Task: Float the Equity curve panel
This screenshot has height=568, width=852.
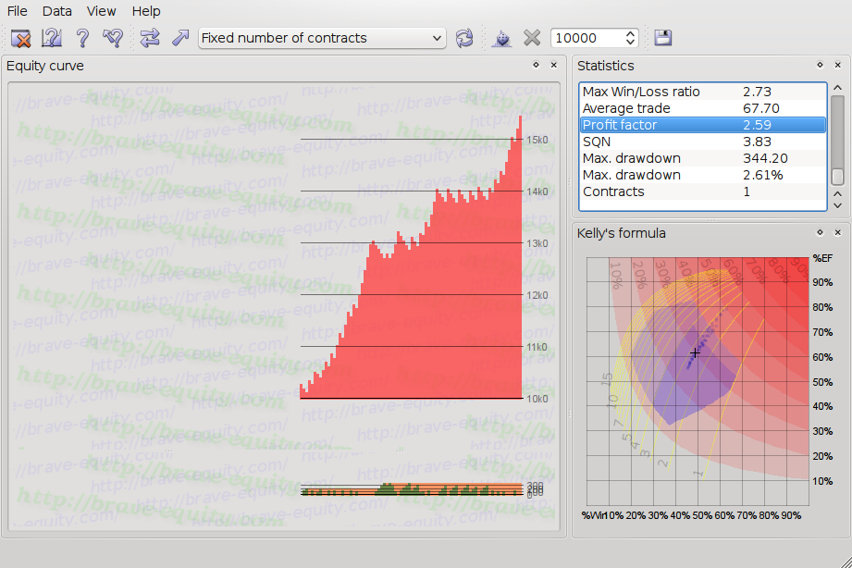Action: click(x=536, y=66)
